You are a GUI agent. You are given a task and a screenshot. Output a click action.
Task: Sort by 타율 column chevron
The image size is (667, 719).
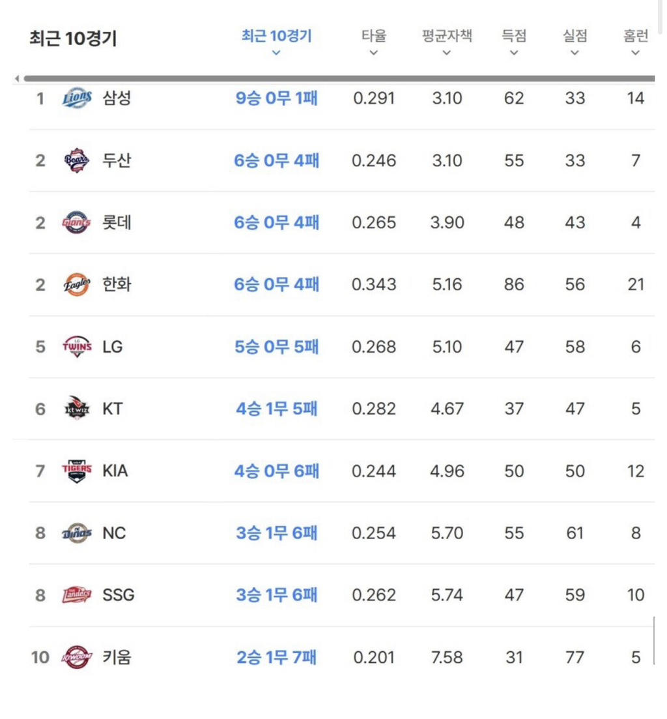pos(374,53)
